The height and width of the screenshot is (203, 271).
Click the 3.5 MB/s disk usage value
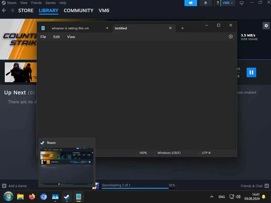click(248, 35)
